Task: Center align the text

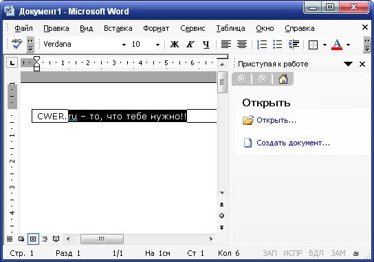Action: coord(242,45)
